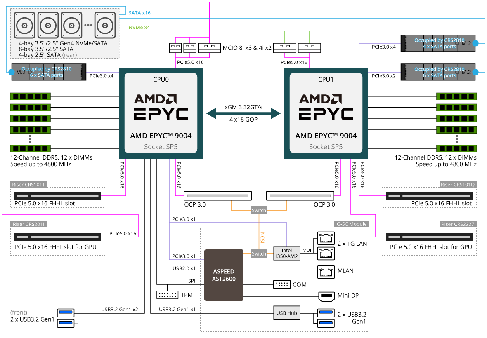487x338 pixels.
Task: Click the M.2 module with 4 x SATA ports
Action: pyautogui.click(x=438, y=43)
